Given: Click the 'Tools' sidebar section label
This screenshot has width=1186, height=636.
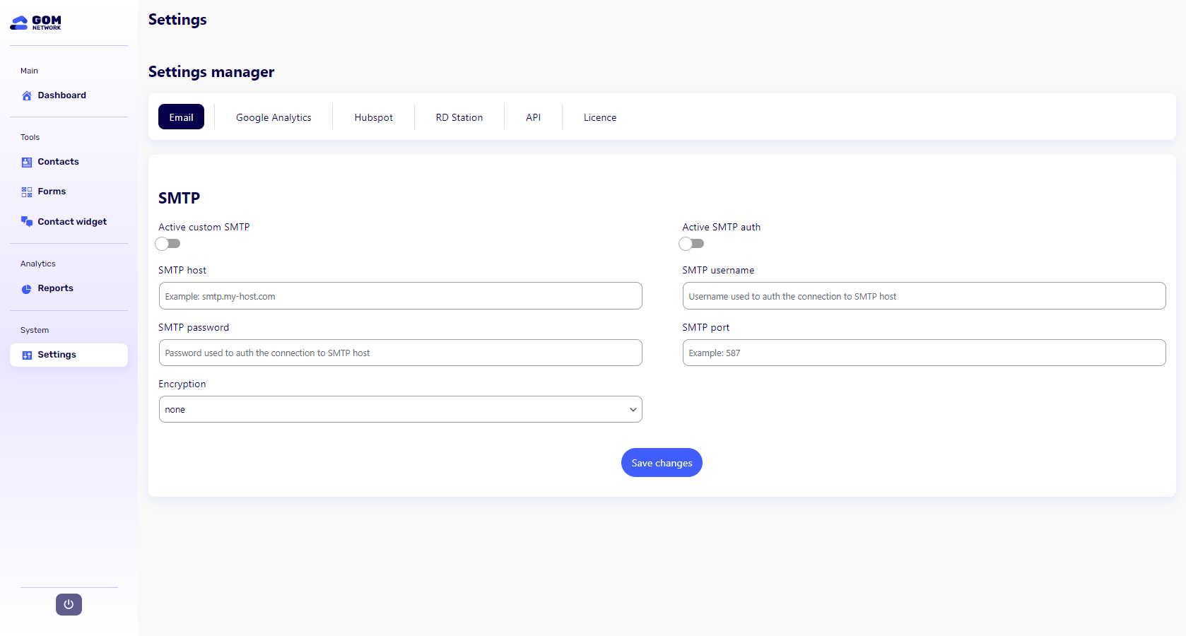Looking at the screenshot, I should 30,137.
